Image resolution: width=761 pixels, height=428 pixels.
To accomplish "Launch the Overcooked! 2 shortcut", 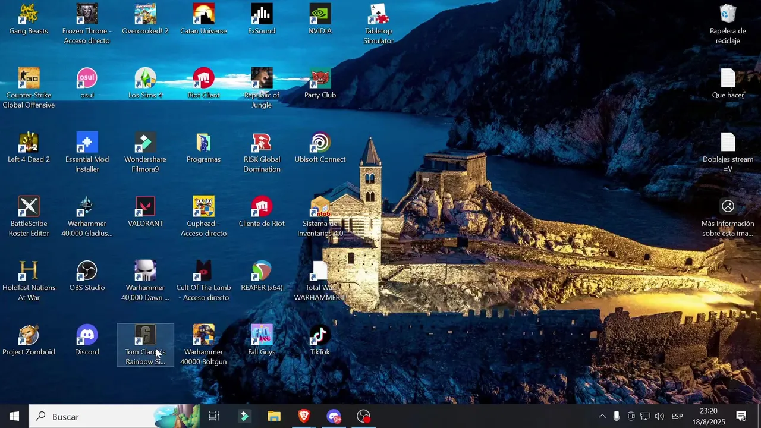I will tap(145, 20).
